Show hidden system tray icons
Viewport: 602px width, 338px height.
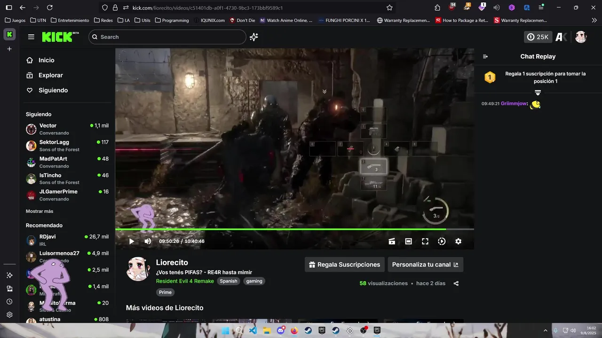tap(546, 330)
